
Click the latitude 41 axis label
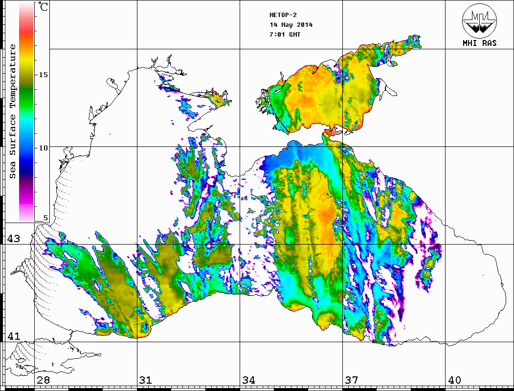pos(12,336)
